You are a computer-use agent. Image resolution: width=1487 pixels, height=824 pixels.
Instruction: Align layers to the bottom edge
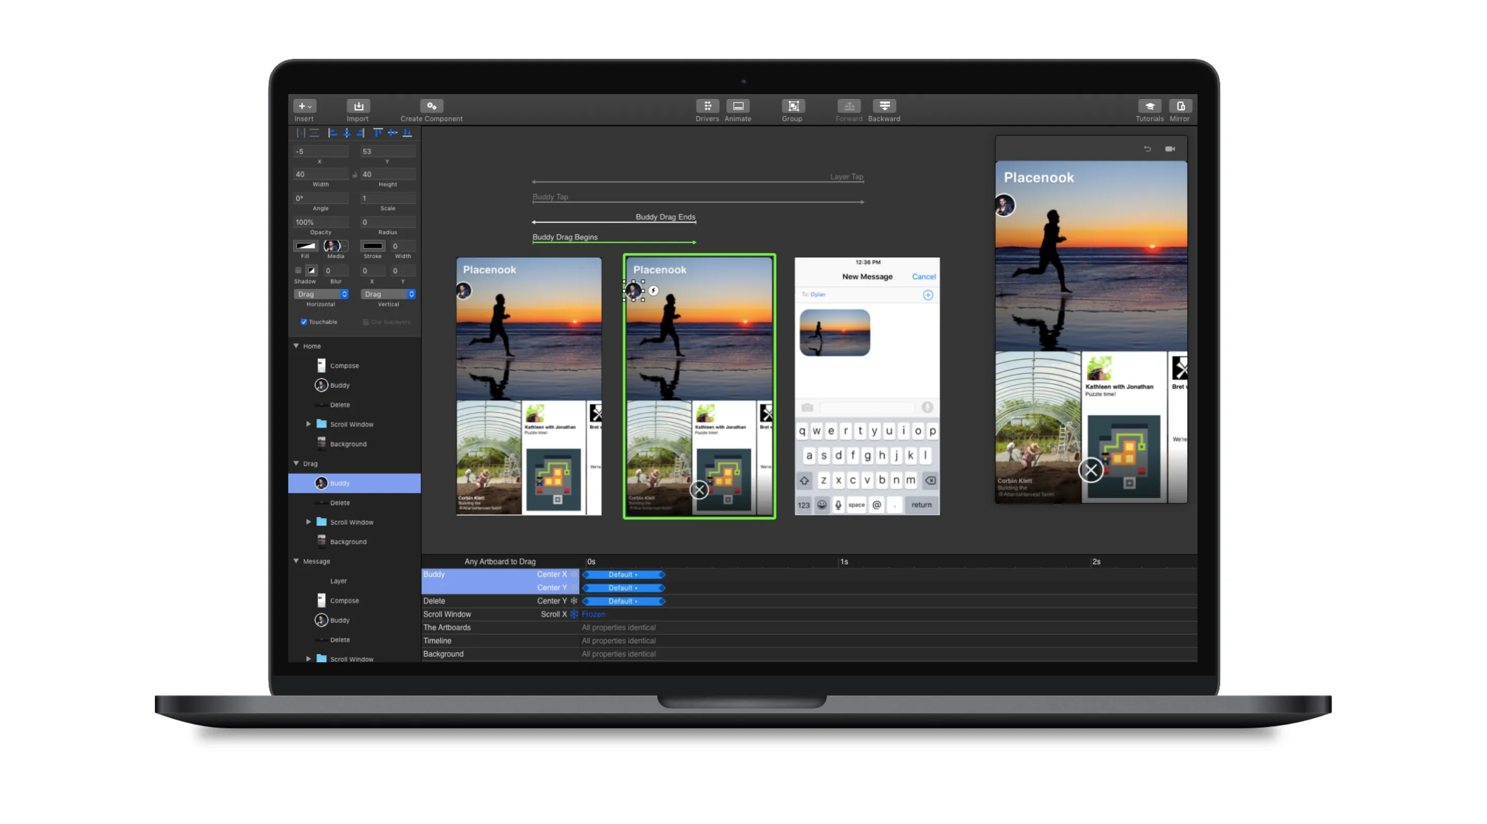[407, 133]
